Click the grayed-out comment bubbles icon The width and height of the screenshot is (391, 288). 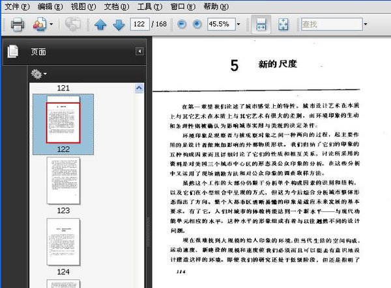tap(72, 24)
